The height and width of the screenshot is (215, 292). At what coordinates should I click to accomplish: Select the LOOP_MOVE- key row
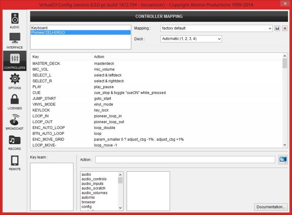point(157,145)
